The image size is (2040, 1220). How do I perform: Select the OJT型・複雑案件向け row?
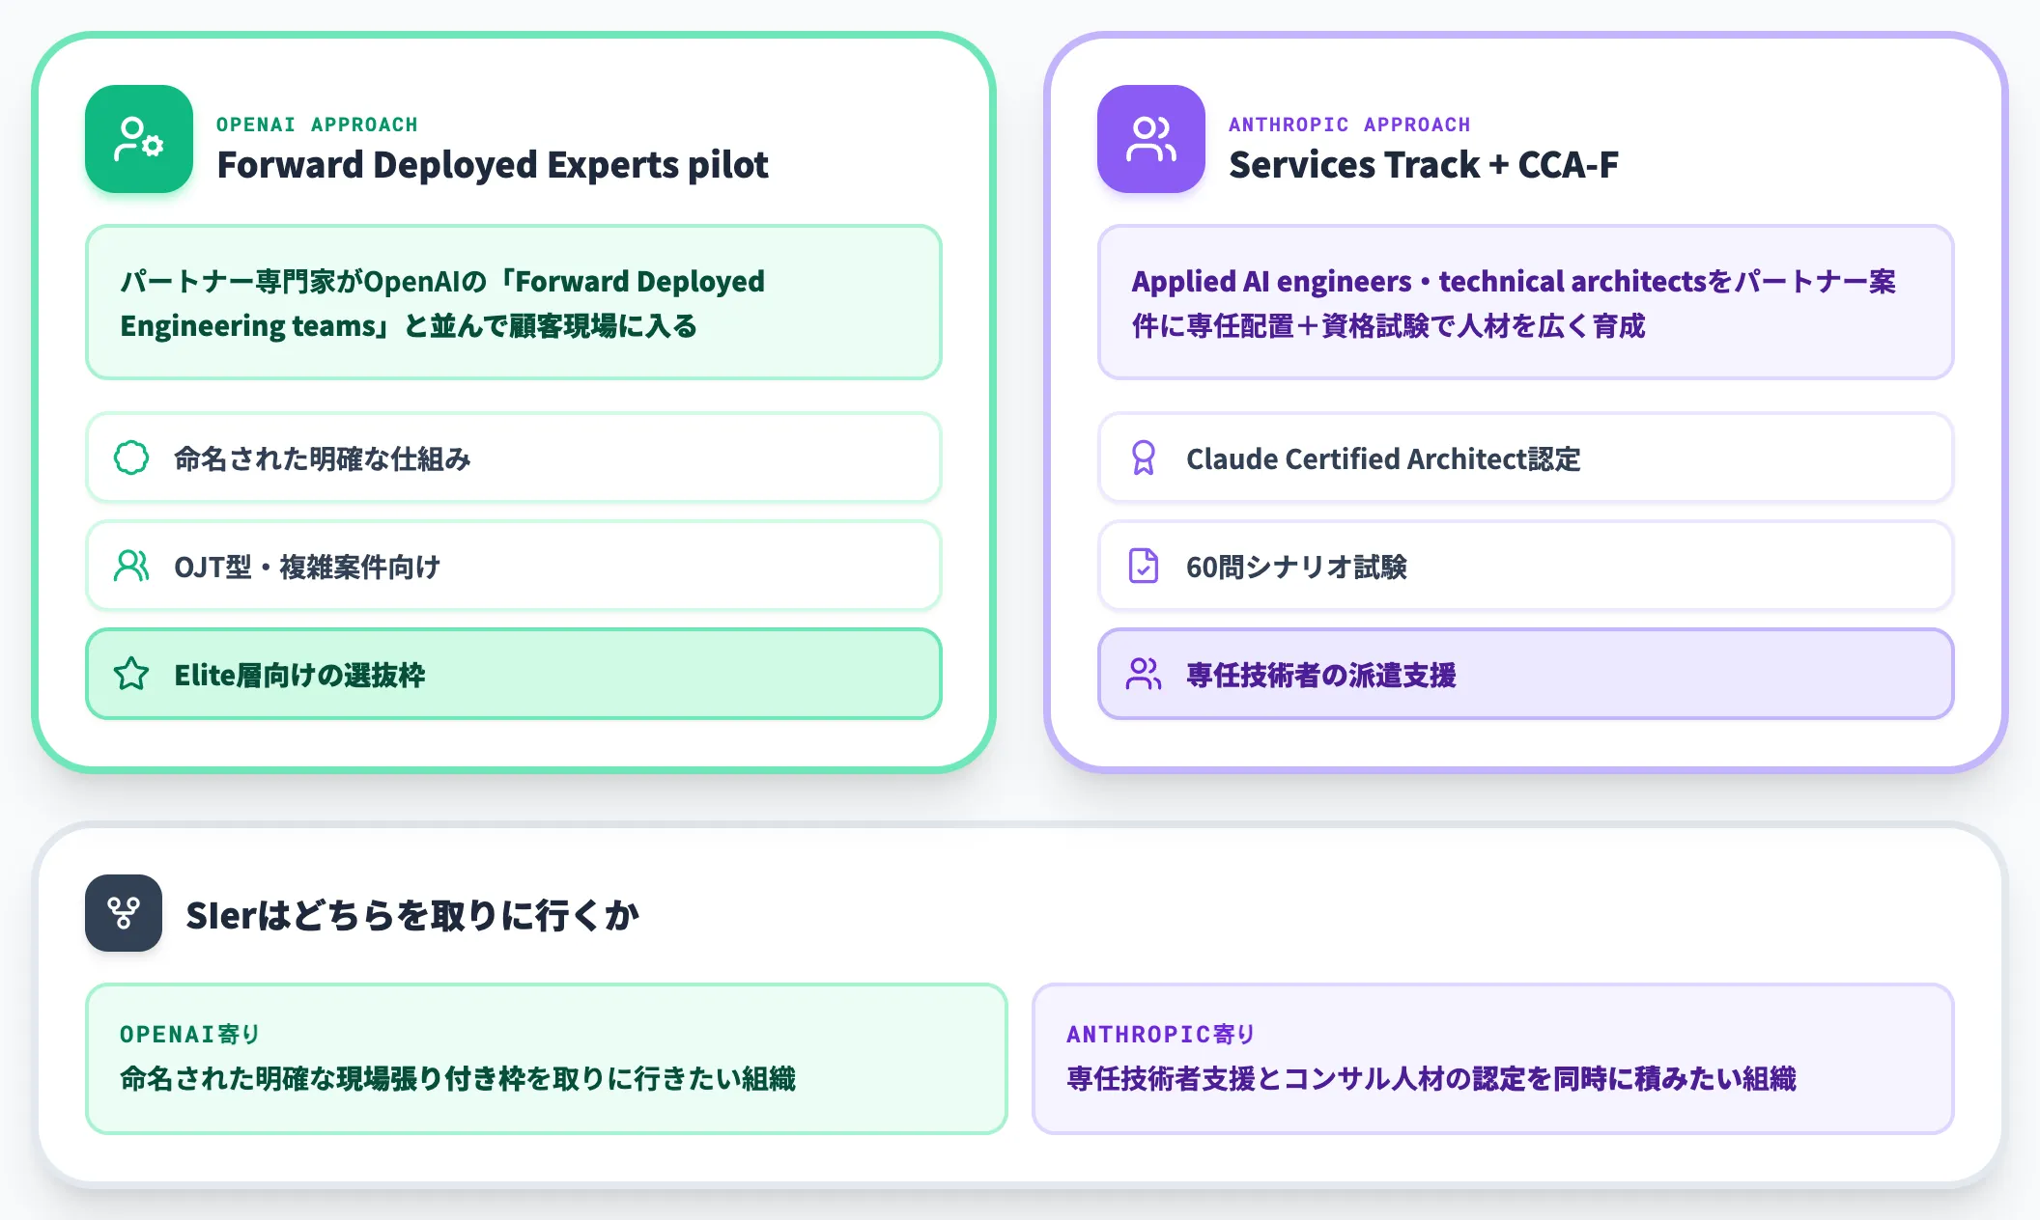(x=514, y=566)
